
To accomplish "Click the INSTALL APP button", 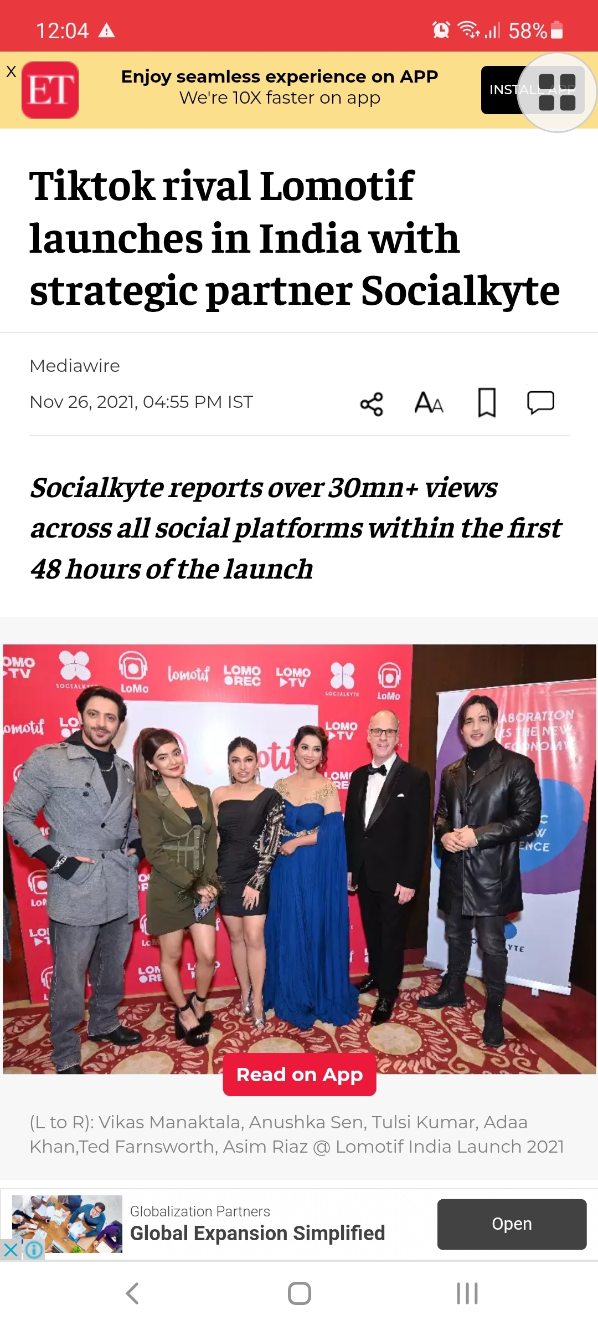I will pyautogui.click(x=503, y=90).
